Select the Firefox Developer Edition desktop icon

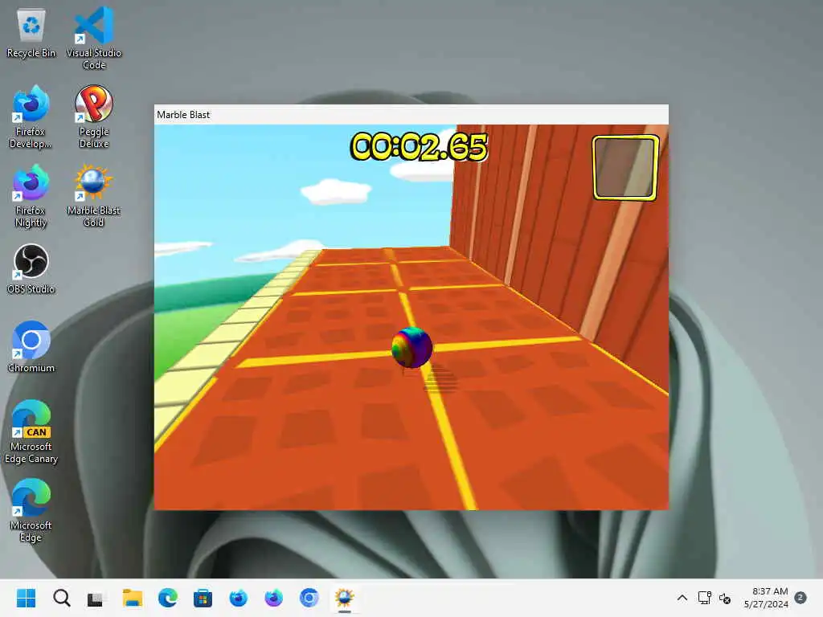(31, 116)
